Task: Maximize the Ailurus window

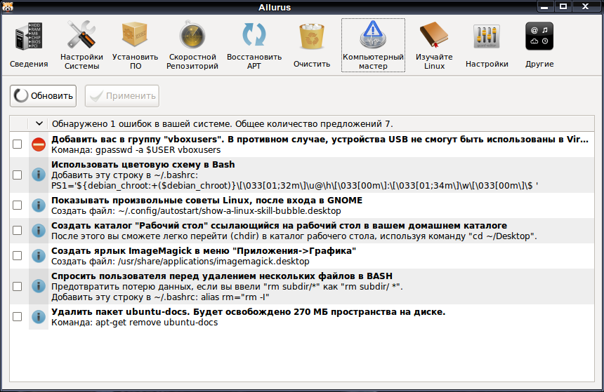Action: coord(563,6)
